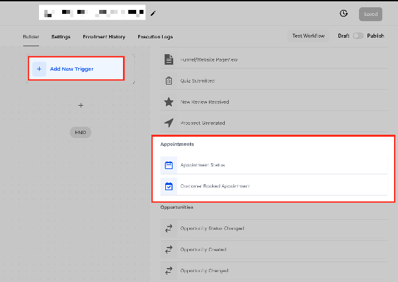Image resolution: width=398 pixels, height=282 pixels.
Task: Click Customer Booked Appointment calendar-check icon
Action: pyautogui.click(x=169, y=186)
